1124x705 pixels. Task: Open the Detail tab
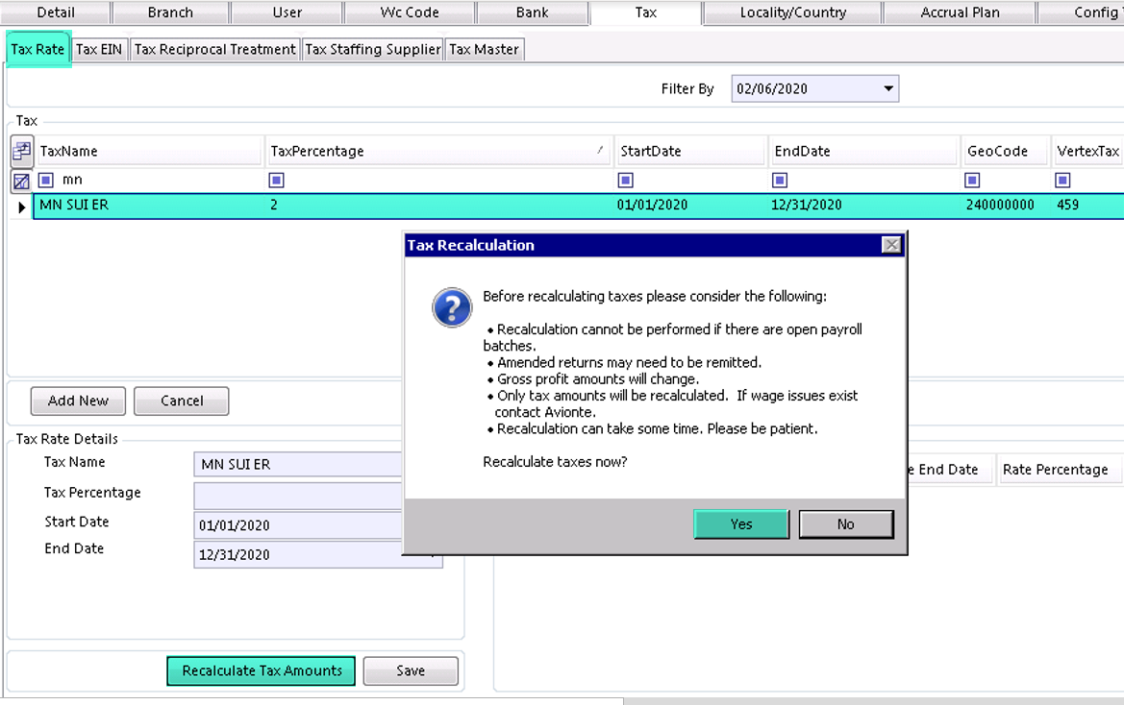pyautogui.click(x=55, y=12)
